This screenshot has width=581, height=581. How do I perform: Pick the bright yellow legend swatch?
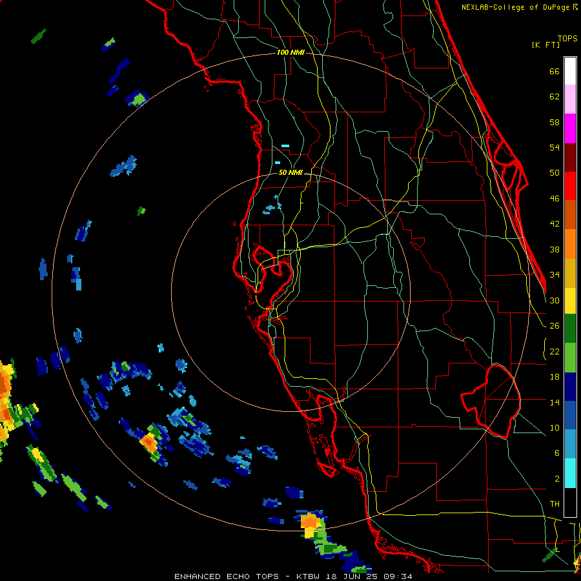[570, 301]
